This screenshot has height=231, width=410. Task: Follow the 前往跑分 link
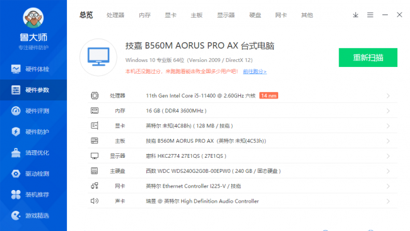point(255,71)
